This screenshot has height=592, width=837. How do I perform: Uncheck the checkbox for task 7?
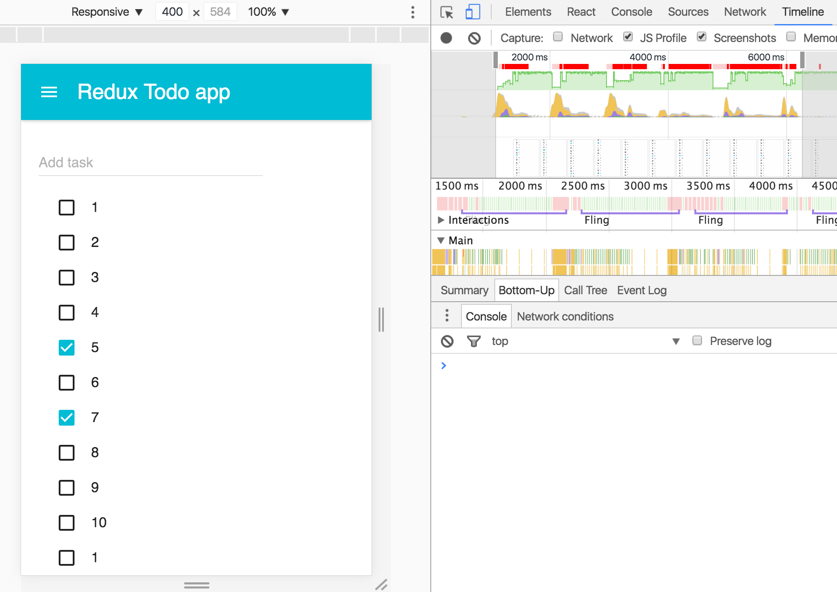67,418
